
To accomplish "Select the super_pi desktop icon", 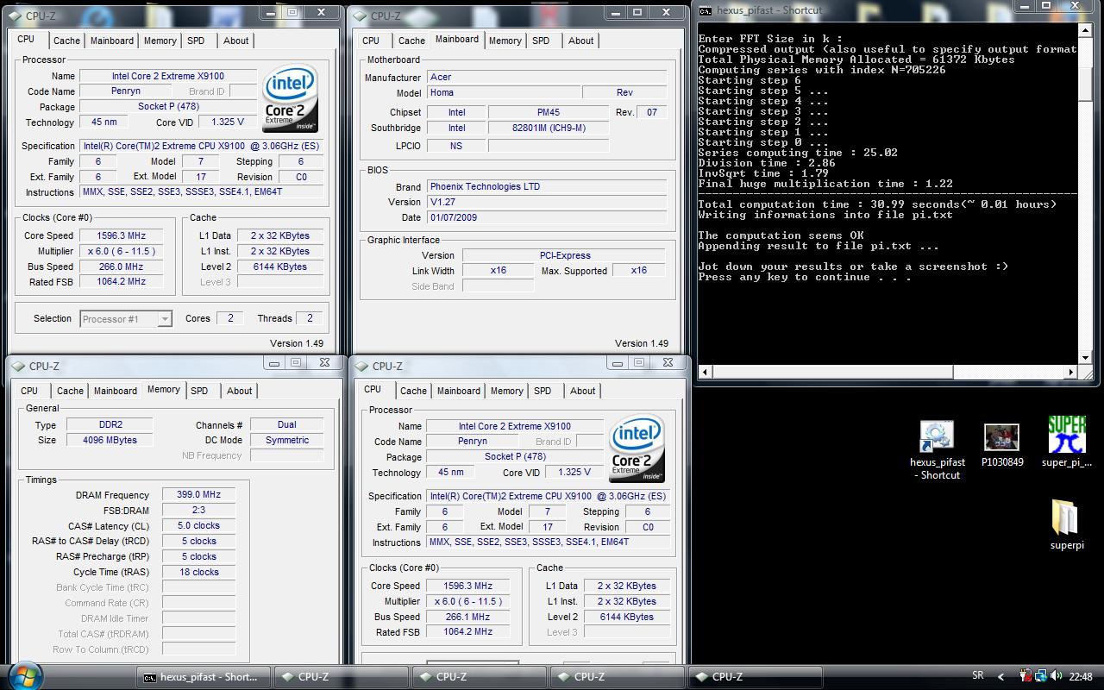I will [x=1067, y=442].
